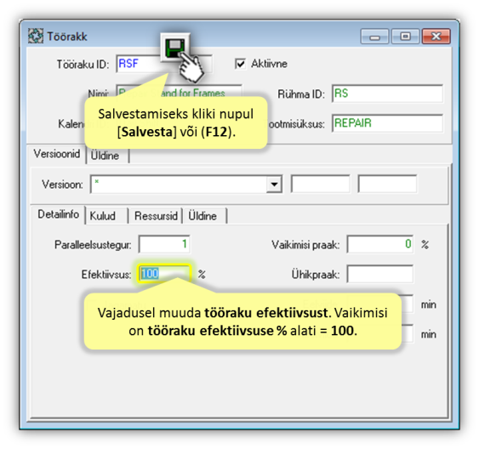Click the Efektiivsus input field
This screenshot has width=479, height=449.
click(164, 274)
